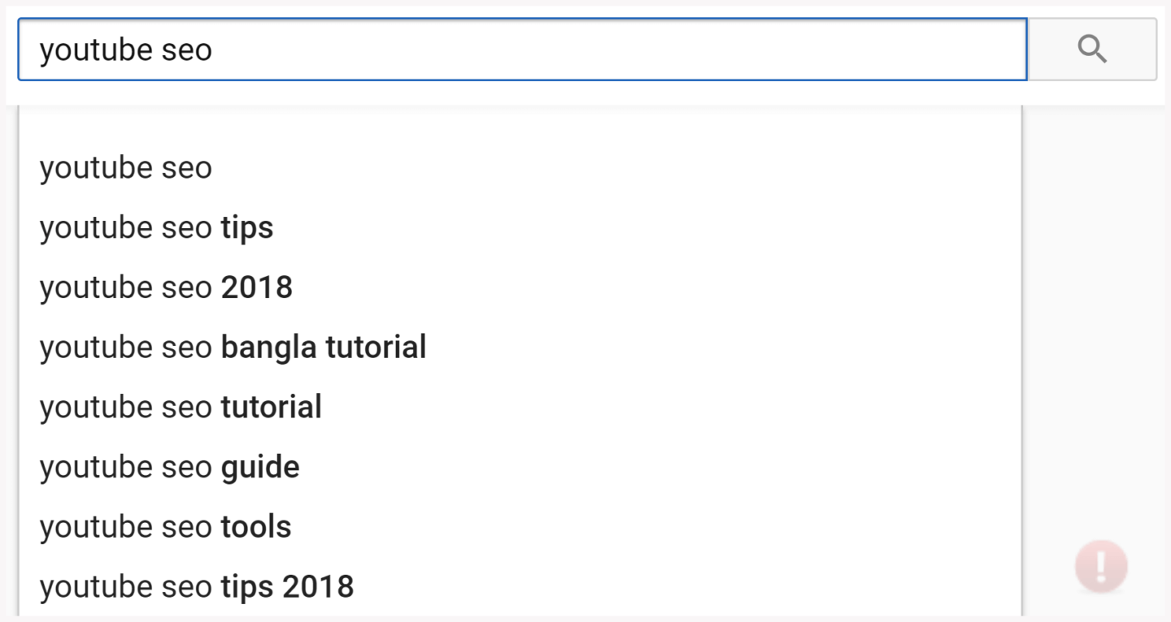The image size is (1171, 622).
Task: Choose the "youtube seo tips" suggestion
Action: coord(156,228)
